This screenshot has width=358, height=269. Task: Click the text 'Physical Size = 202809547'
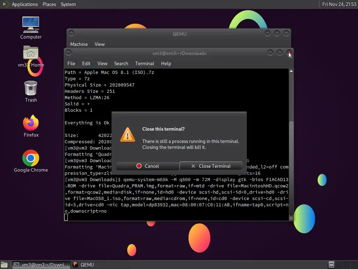click(100, 85)
